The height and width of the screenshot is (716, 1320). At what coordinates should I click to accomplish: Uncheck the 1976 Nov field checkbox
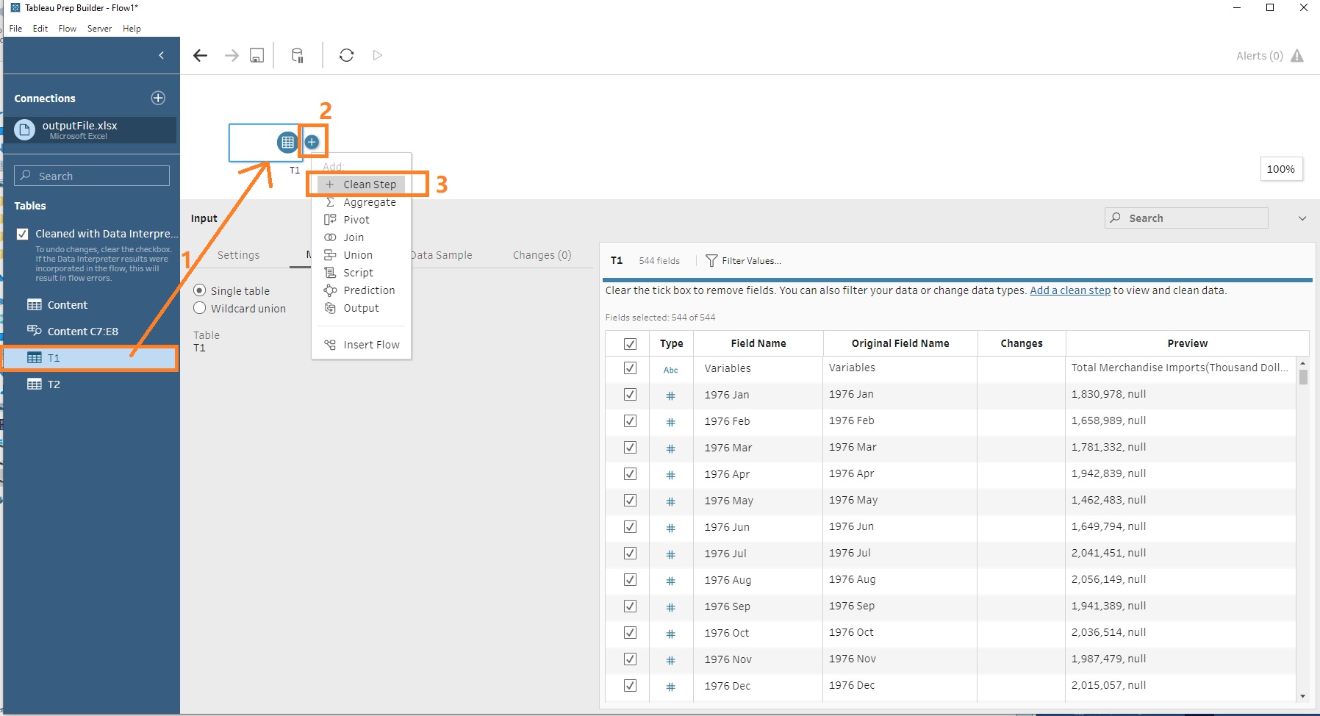tap(630, 659)
